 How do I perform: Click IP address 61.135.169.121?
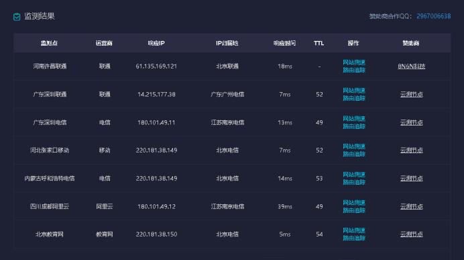156,66
